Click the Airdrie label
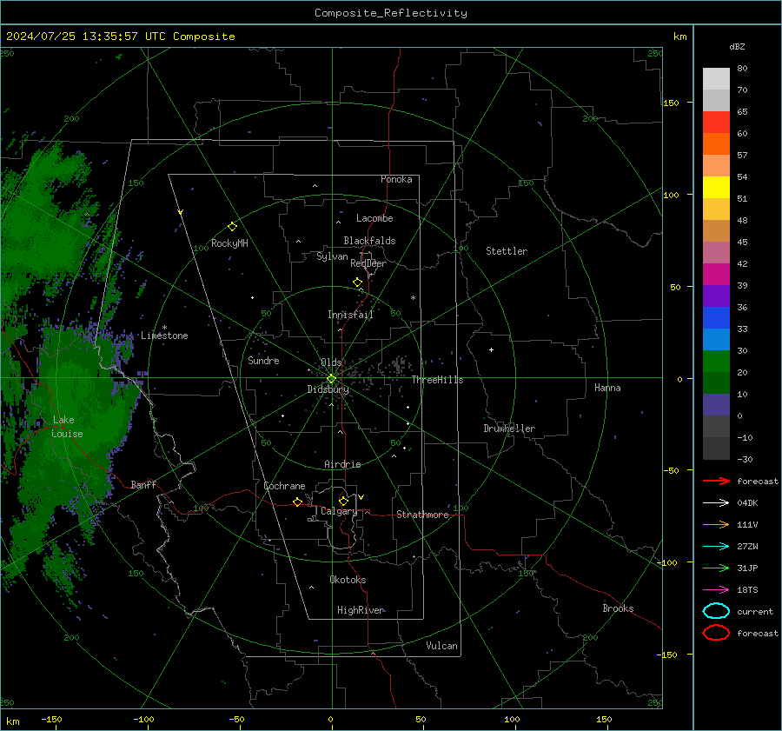The width and height of the screenshot is (782, 731). point(342,464)
